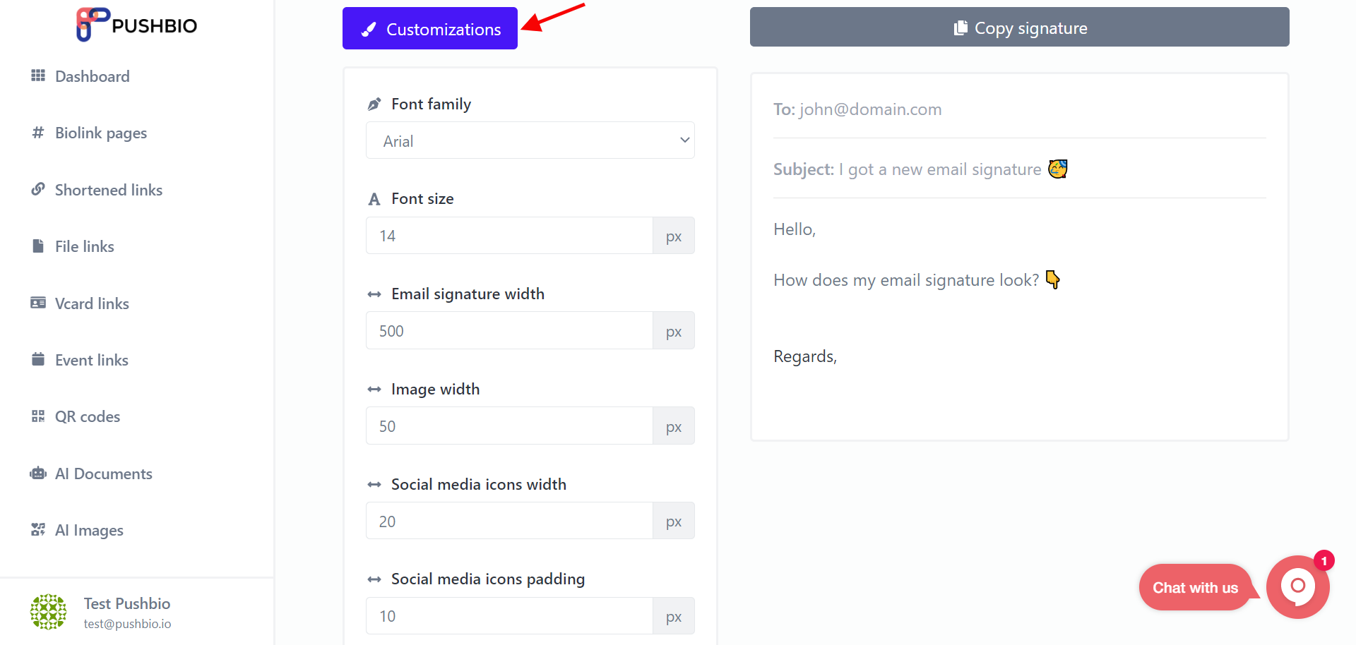Screen dimensions: 1356x645
Task: Click the 'Regards,' text
Action: (805, 356)
